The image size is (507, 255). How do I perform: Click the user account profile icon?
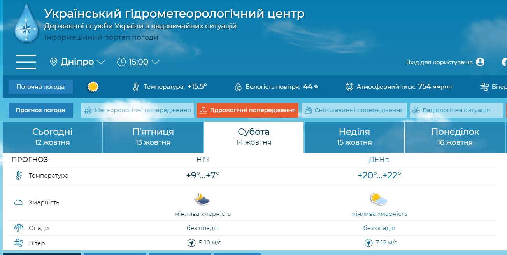(x=480, y=62)
